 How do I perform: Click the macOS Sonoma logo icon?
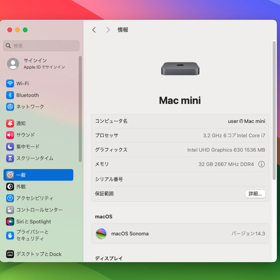pyautogui.click(x=101, y=233)
